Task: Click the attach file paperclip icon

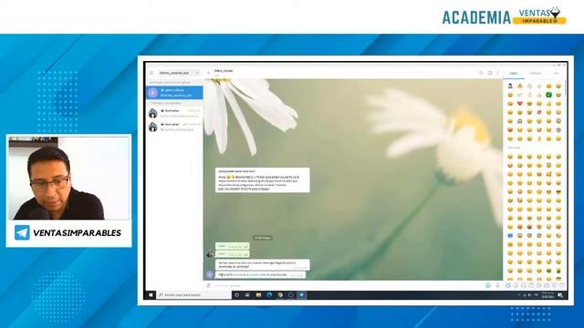Action: click(209, 285)
